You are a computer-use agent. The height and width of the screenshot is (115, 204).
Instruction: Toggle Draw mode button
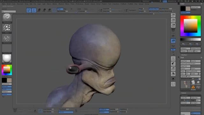[34, 10]
